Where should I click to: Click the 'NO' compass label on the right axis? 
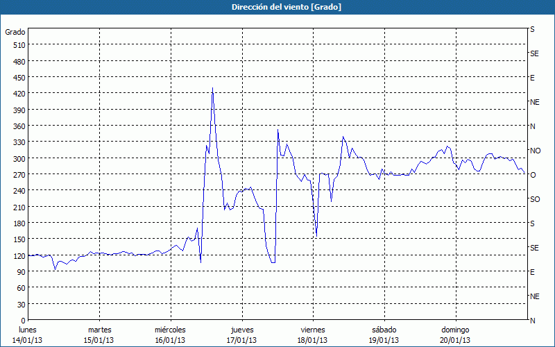click(x=535, y=151)
